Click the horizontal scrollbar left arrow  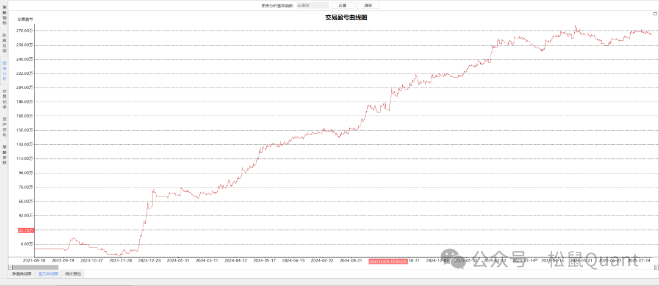click(10, 267)
